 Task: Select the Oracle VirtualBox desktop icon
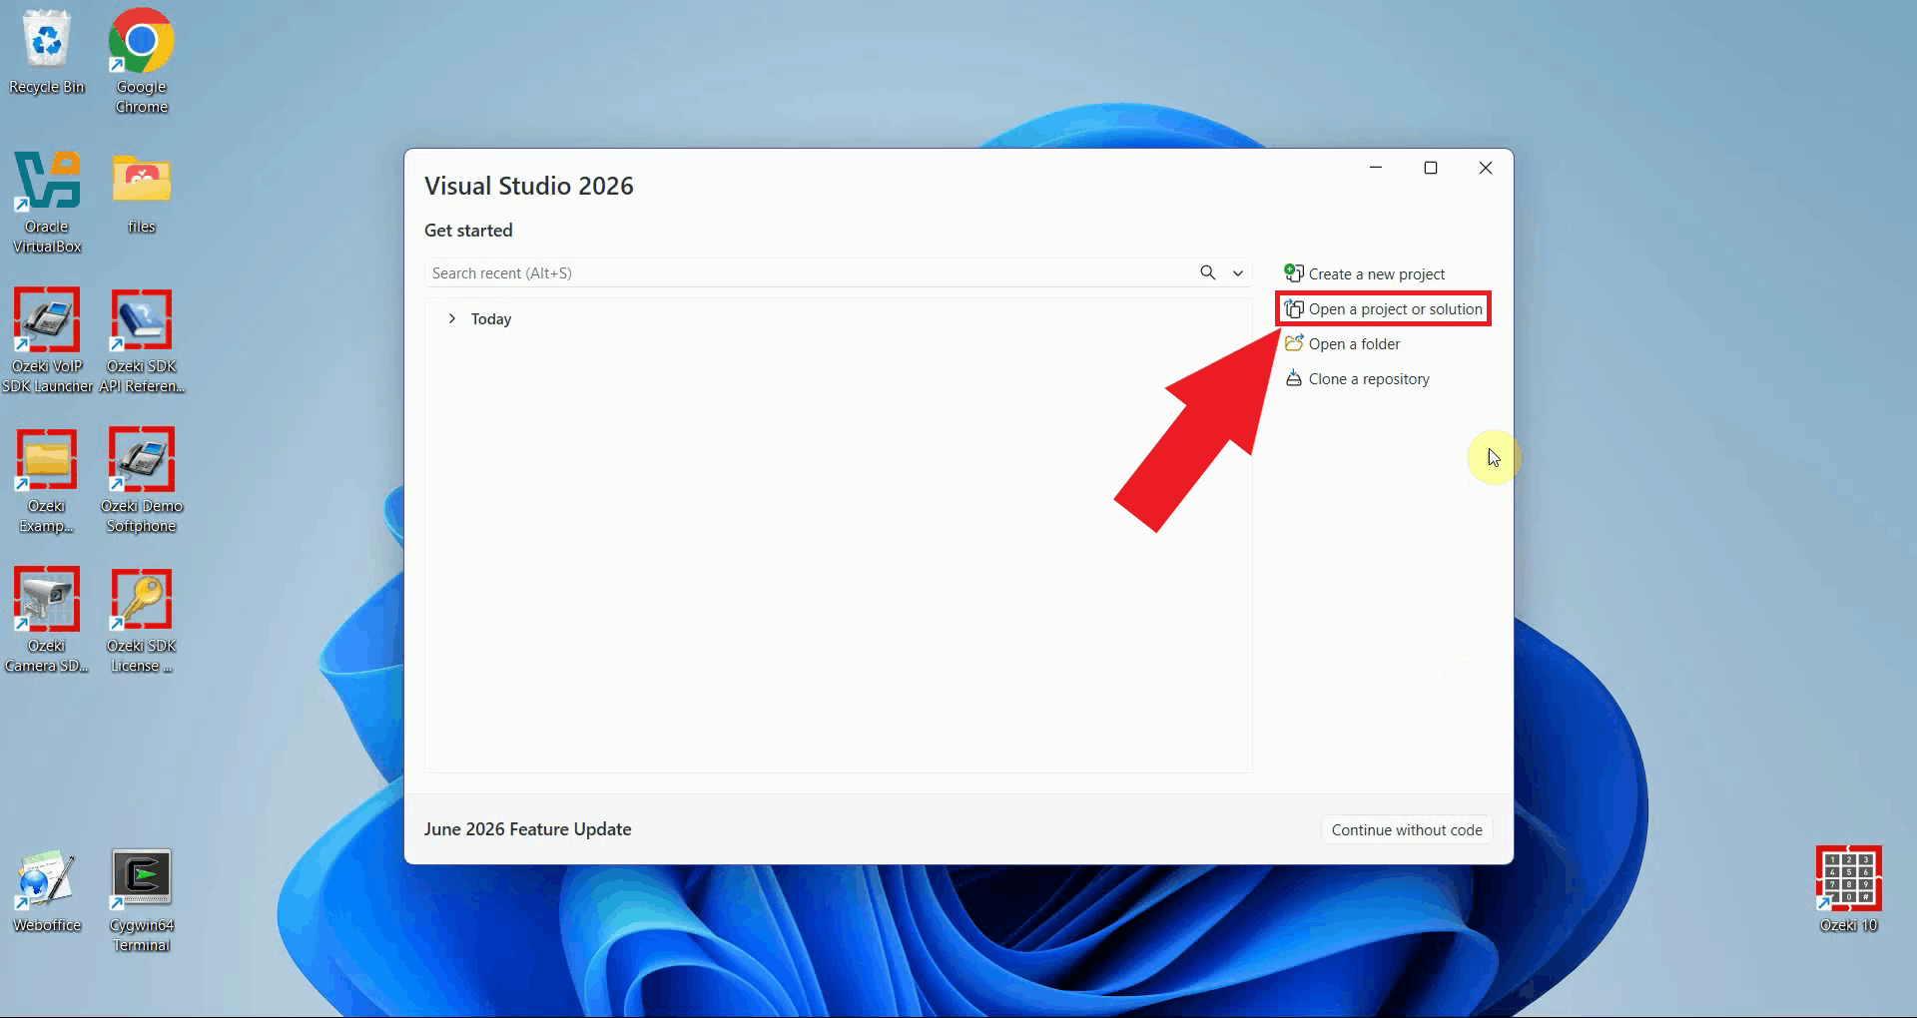(x=47, y=202)
